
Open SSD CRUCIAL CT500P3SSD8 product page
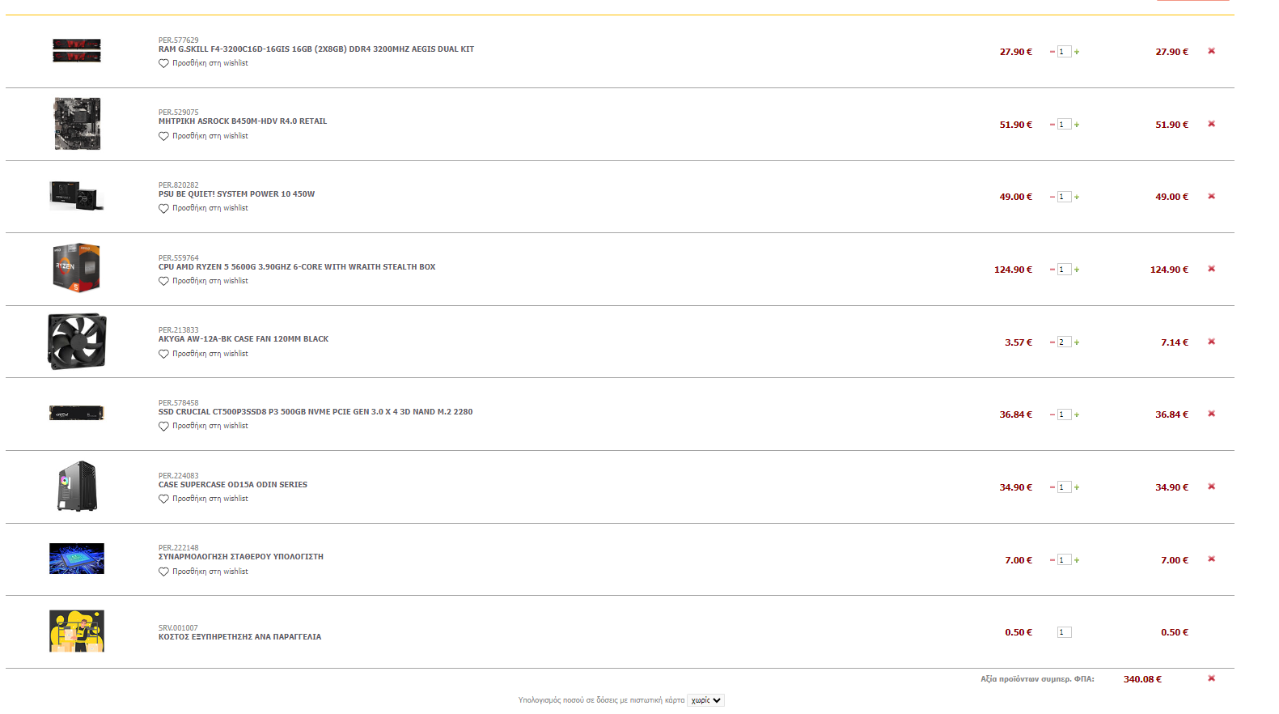[x=316, y=412]
